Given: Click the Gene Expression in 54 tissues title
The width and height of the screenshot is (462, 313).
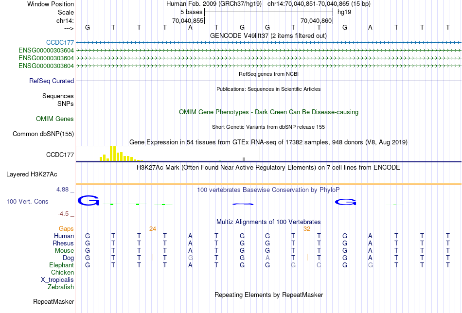Looking at the screenshot, I should [x=268, y=142].
